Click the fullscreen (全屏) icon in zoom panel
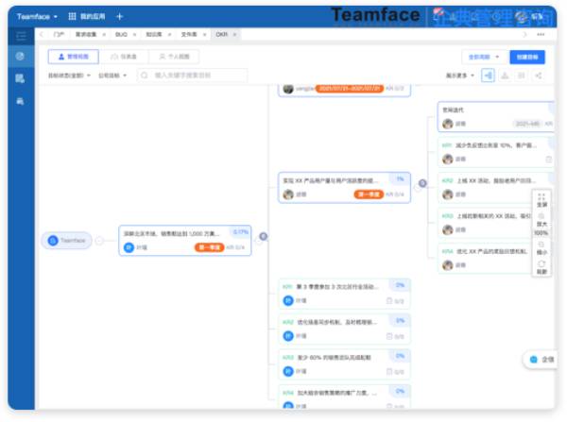 point(541,197)
